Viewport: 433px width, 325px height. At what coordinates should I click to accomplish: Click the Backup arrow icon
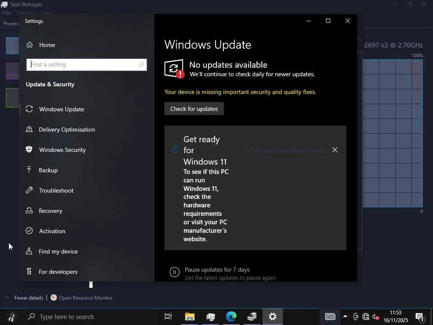tap(29, 170)
